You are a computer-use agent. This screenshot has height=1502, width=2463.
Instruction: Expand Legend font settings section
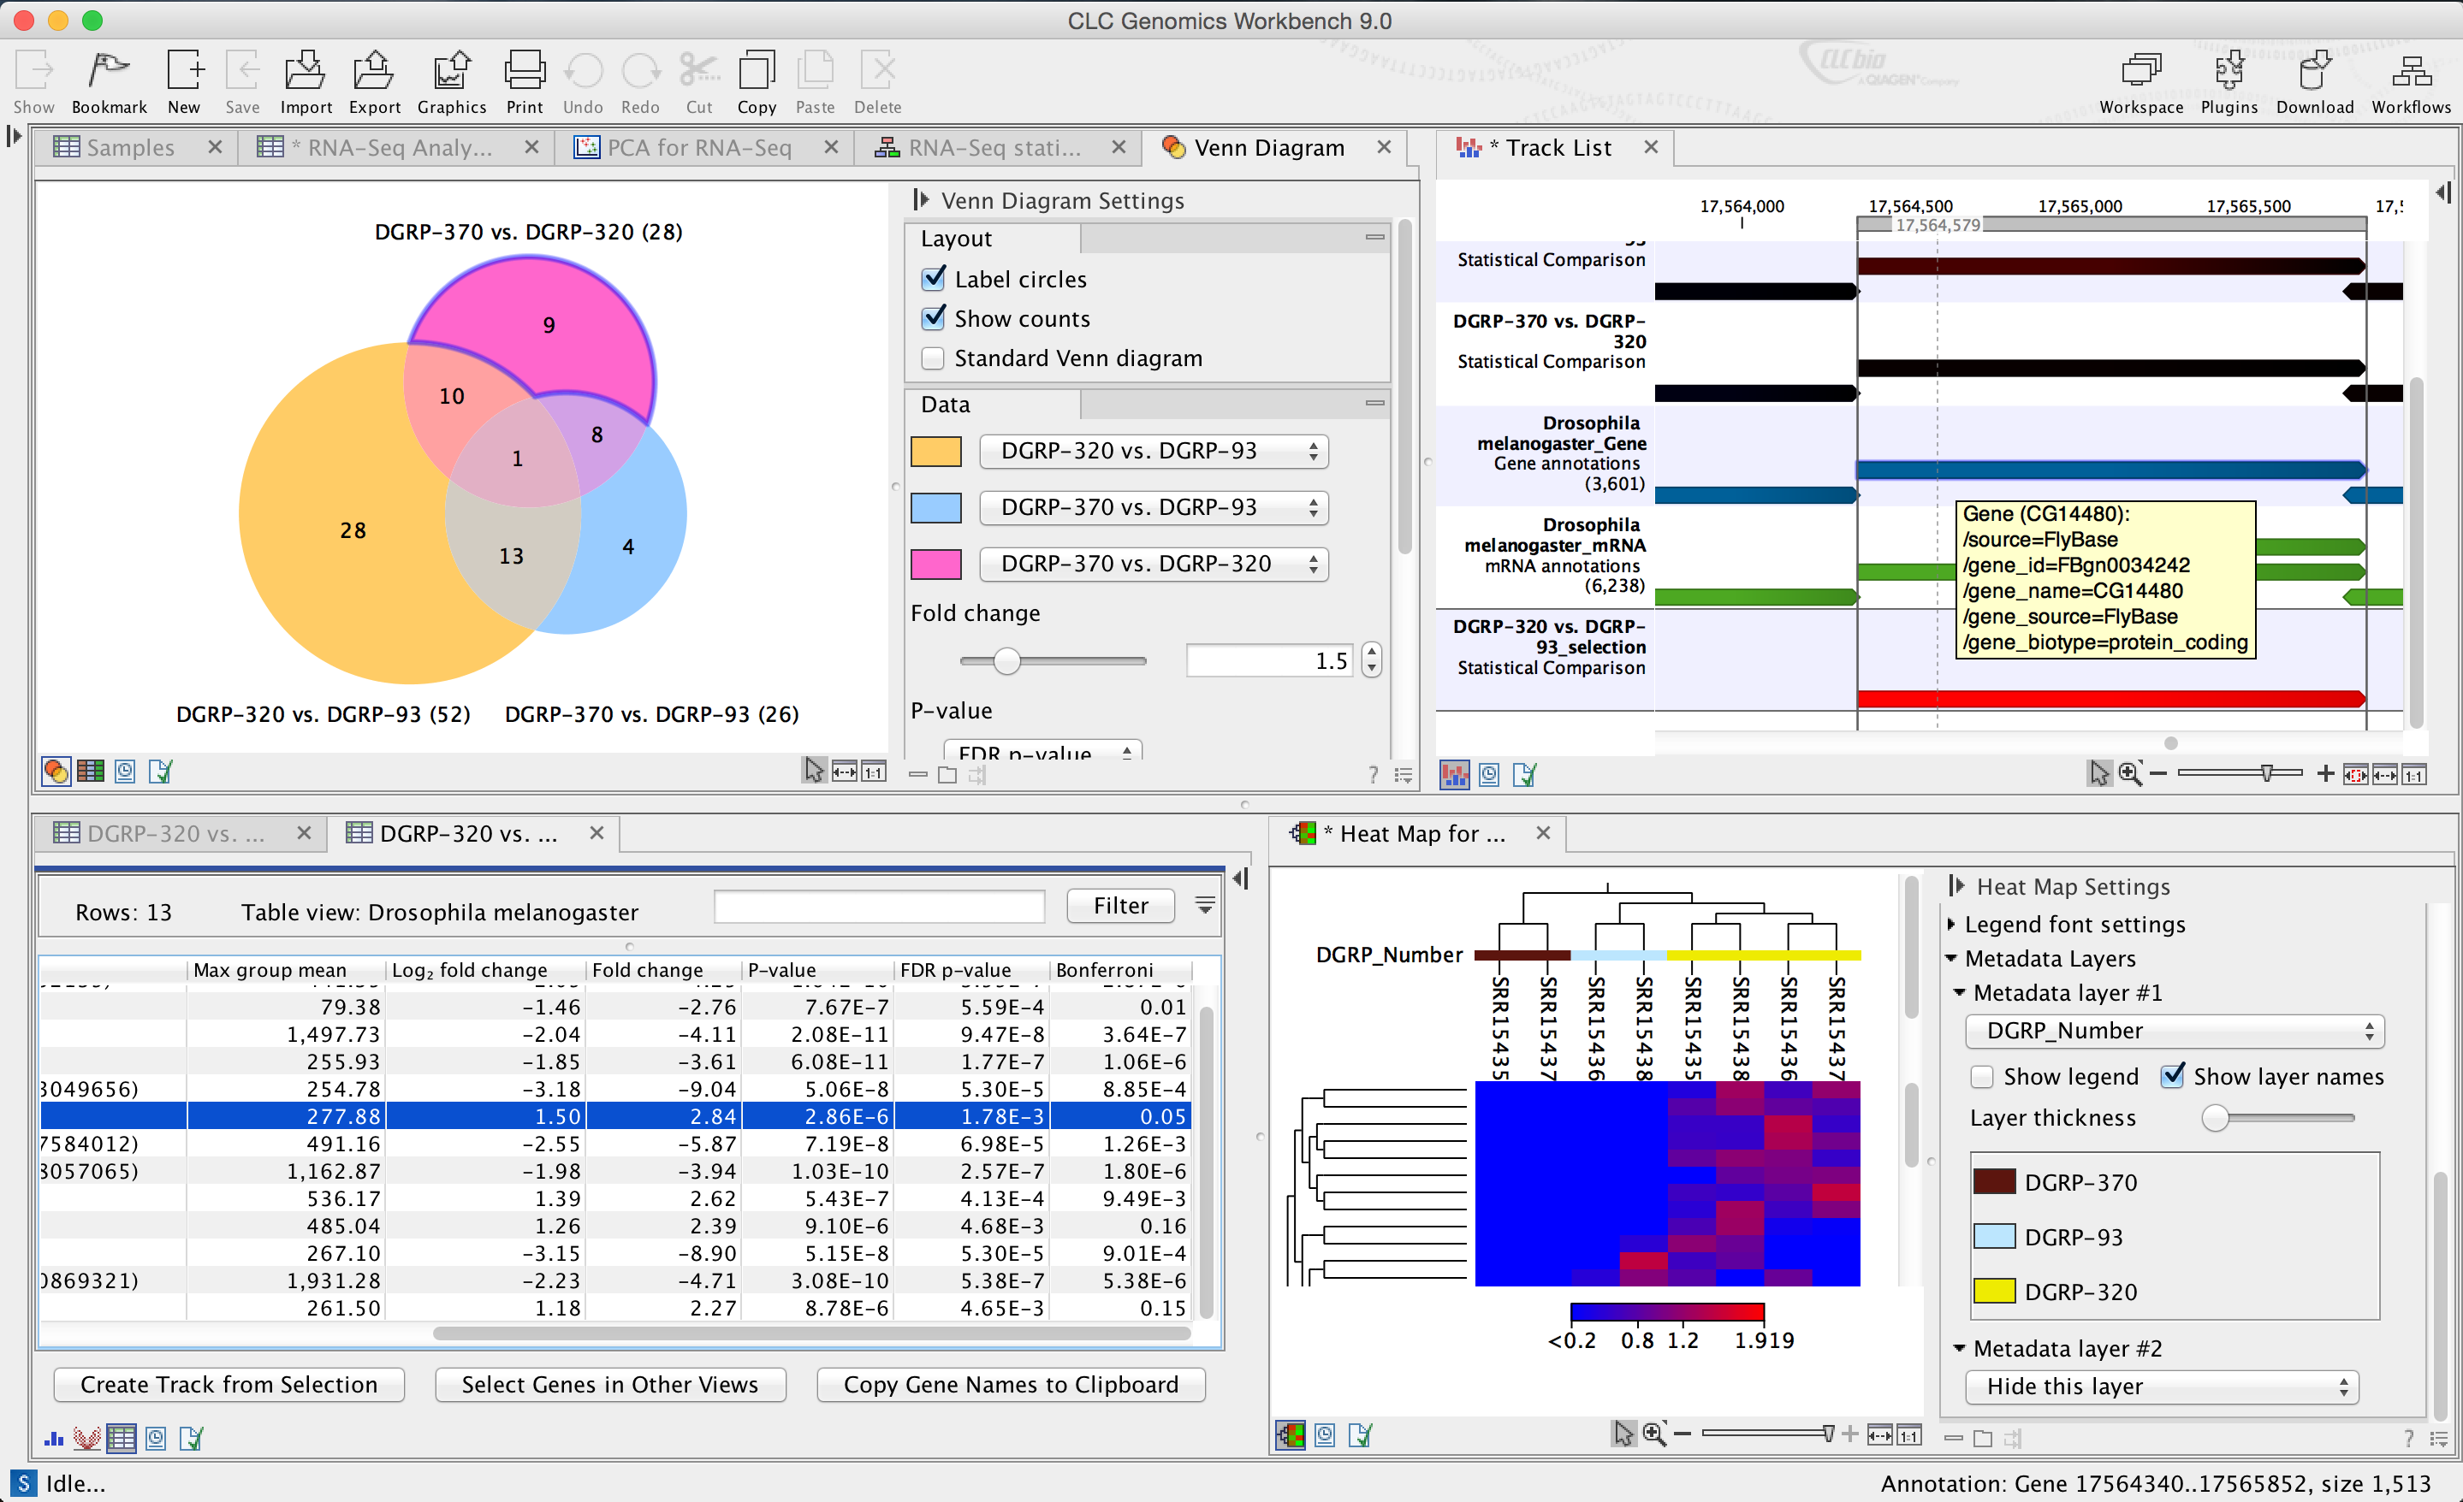coord(1952,925)
